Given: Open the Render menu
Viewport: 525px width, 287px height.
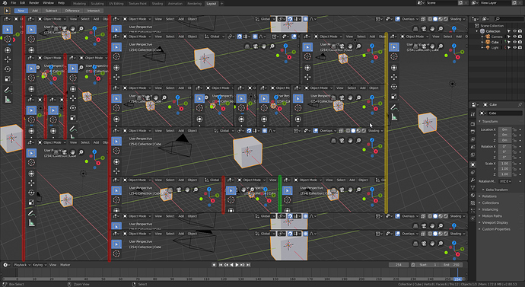Looking at the screenshot, I should click(33, 3).
